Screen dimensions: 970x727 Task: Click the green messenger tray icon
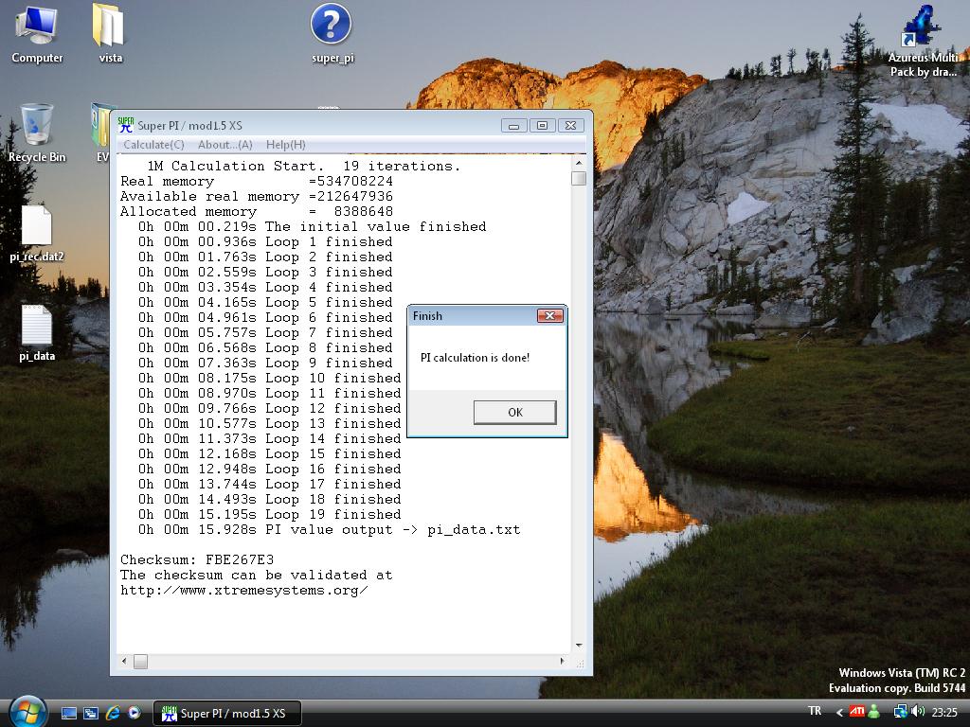tap(873, 712)
